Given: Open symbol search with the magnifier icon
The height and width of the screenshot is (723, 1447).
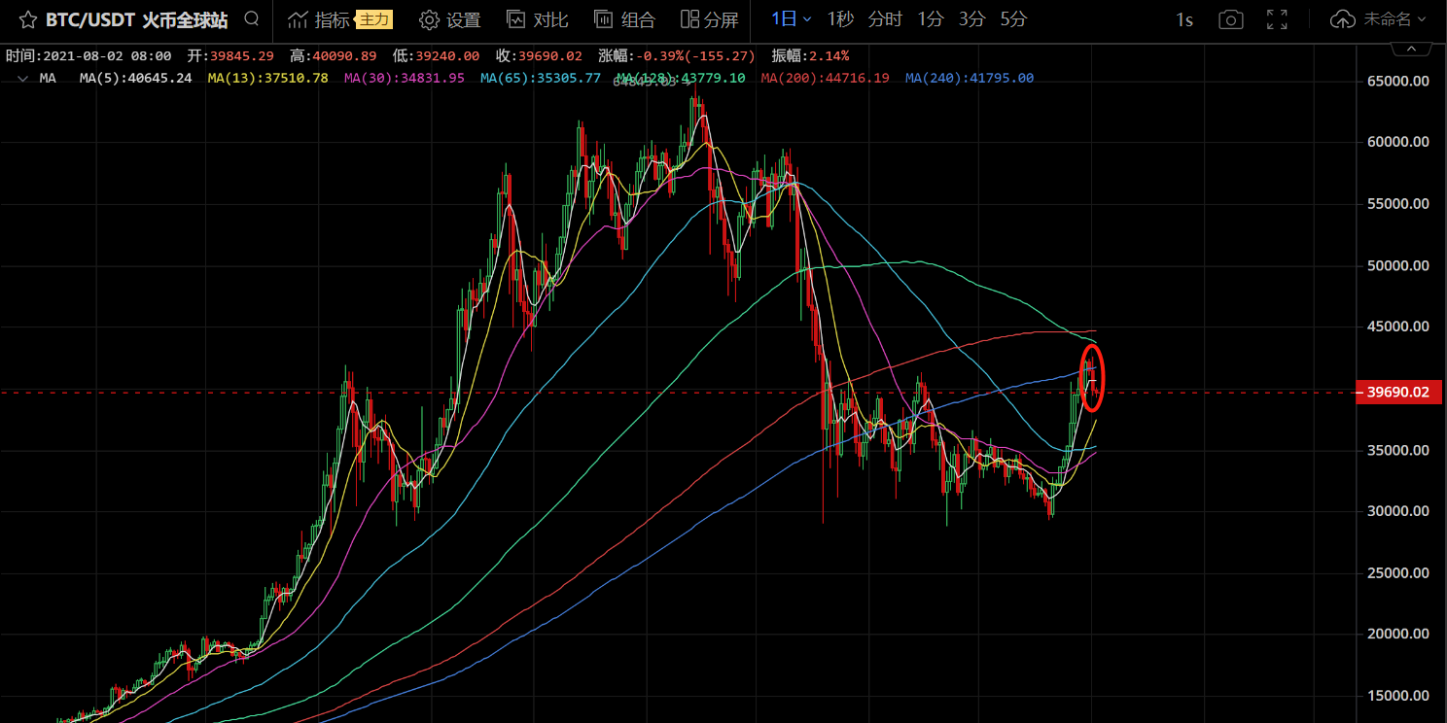Looking at the screenshot, I should tap(252, 18).
